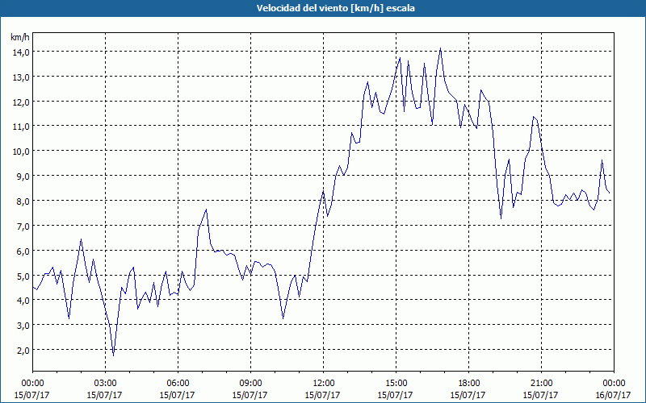Click the "15/07/17" date under 03:00
The height and width of the screenshot is (403, 646).
105,395
